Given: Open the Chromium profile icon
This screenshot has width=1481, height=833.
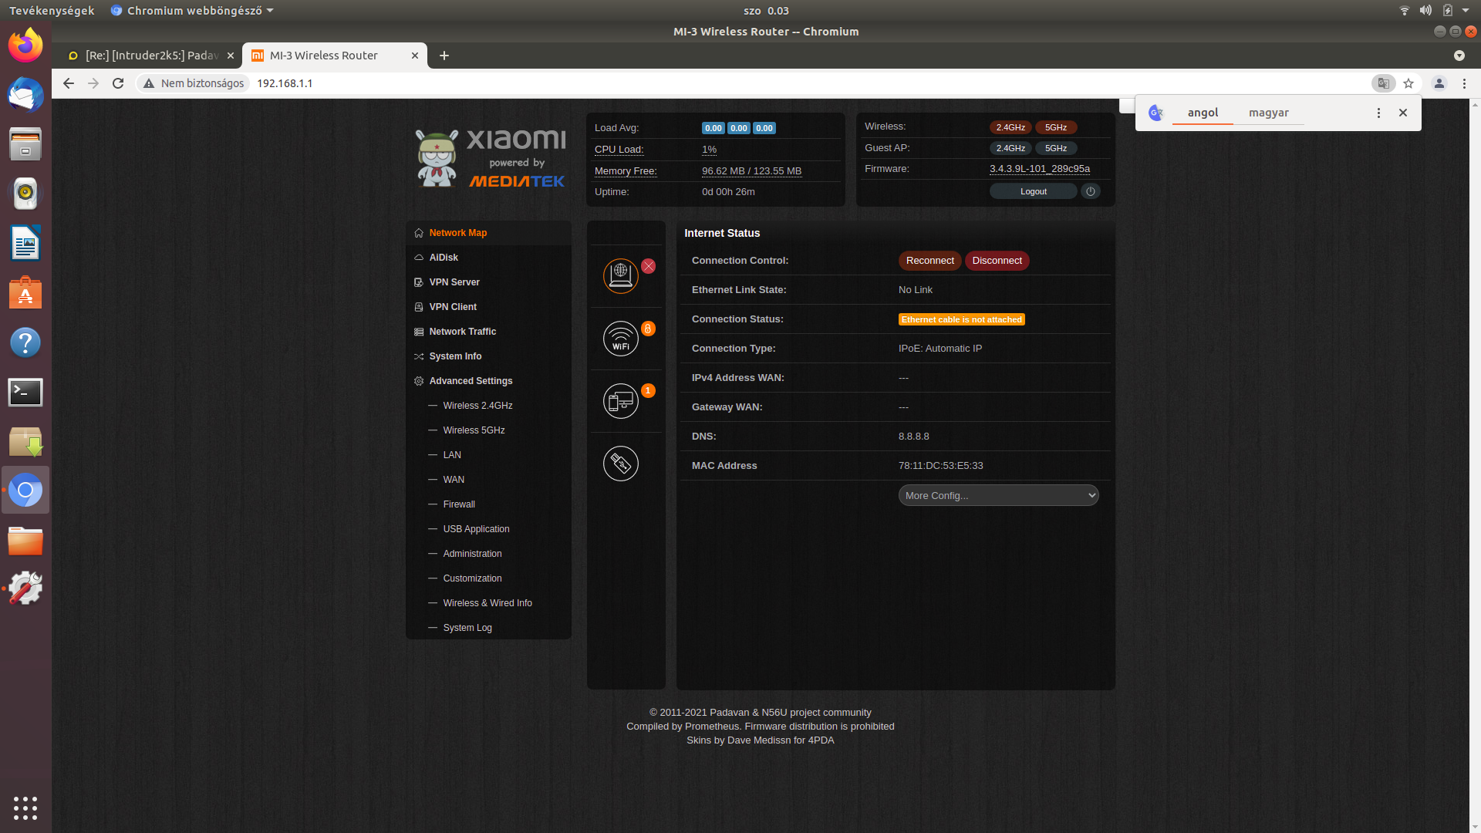Looking at the screenshot, I should [x=1439, y=83].
